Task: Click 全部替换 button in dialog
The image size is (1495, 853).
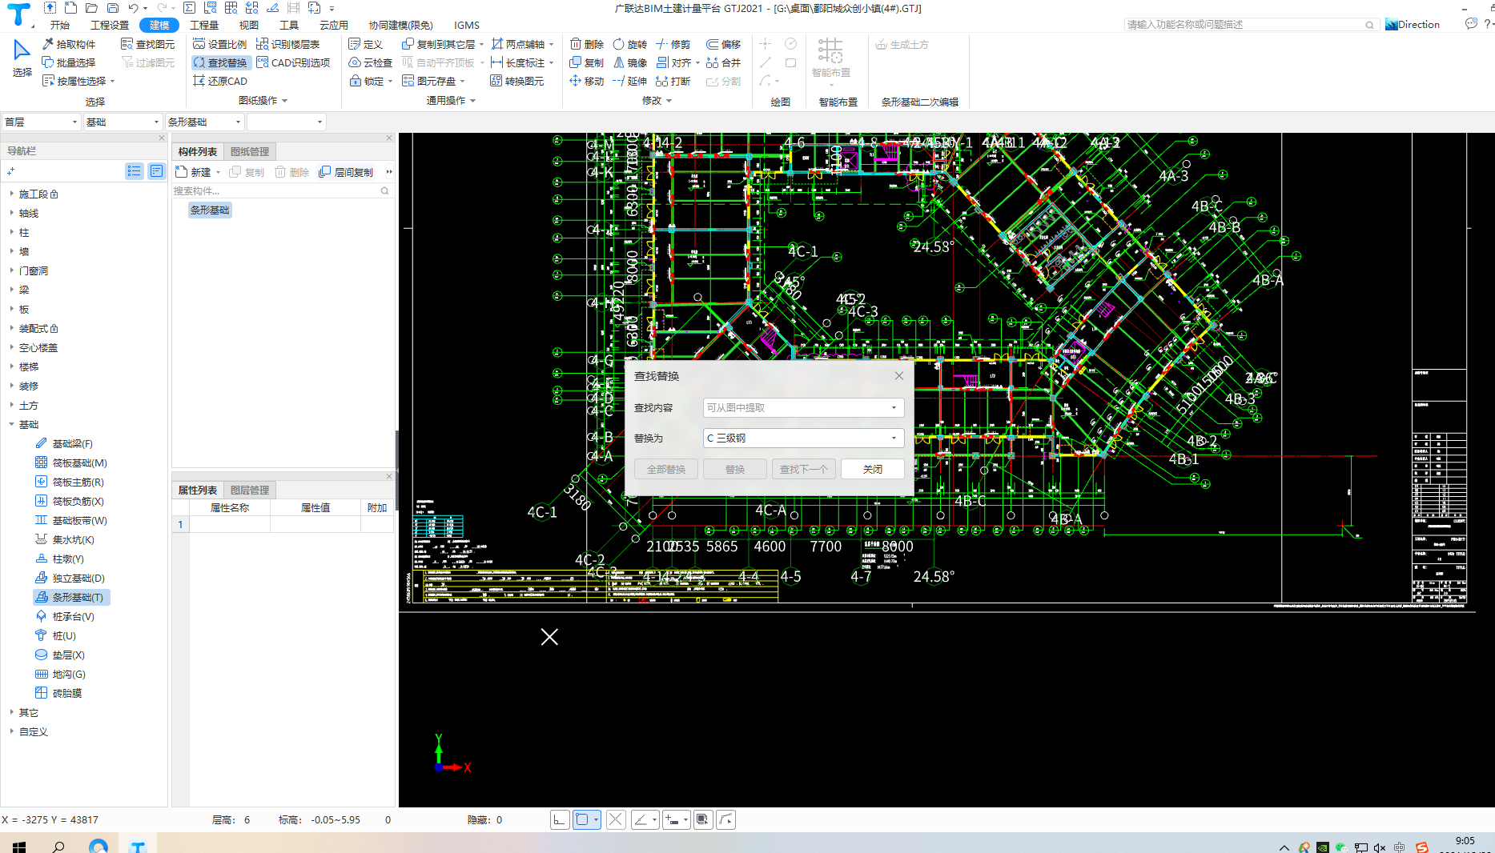Action: [666, 469]
